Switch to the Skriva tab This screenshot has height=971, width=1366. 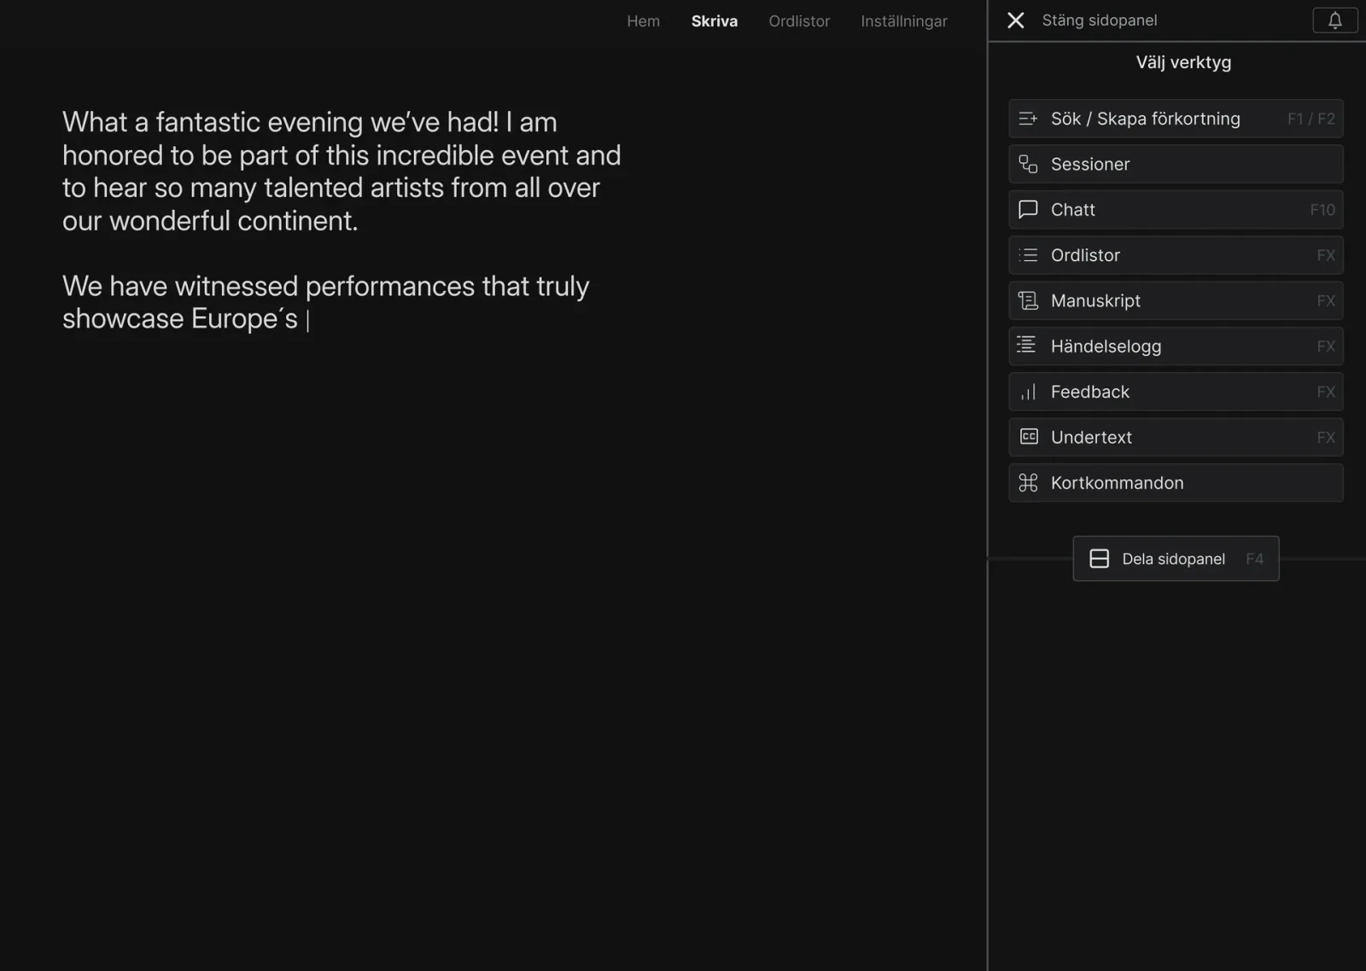point(714,21)
